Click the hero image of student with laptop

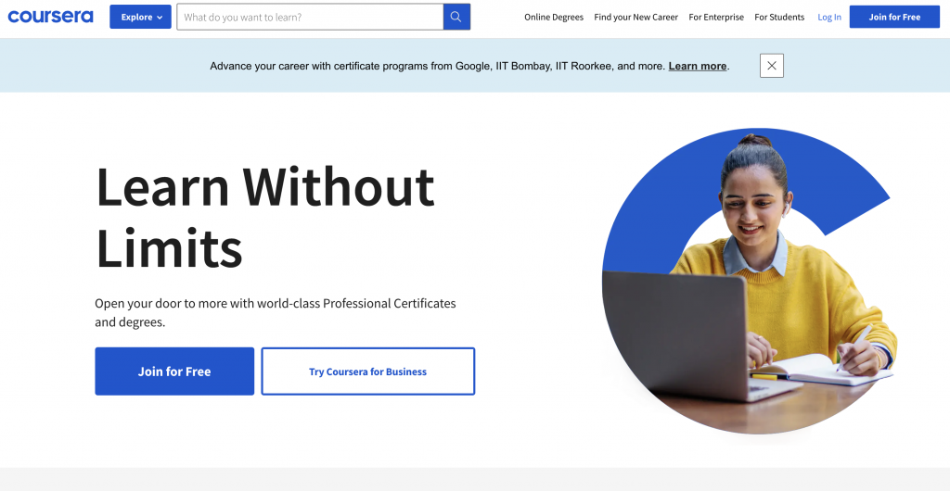click(x=750, y=282)
